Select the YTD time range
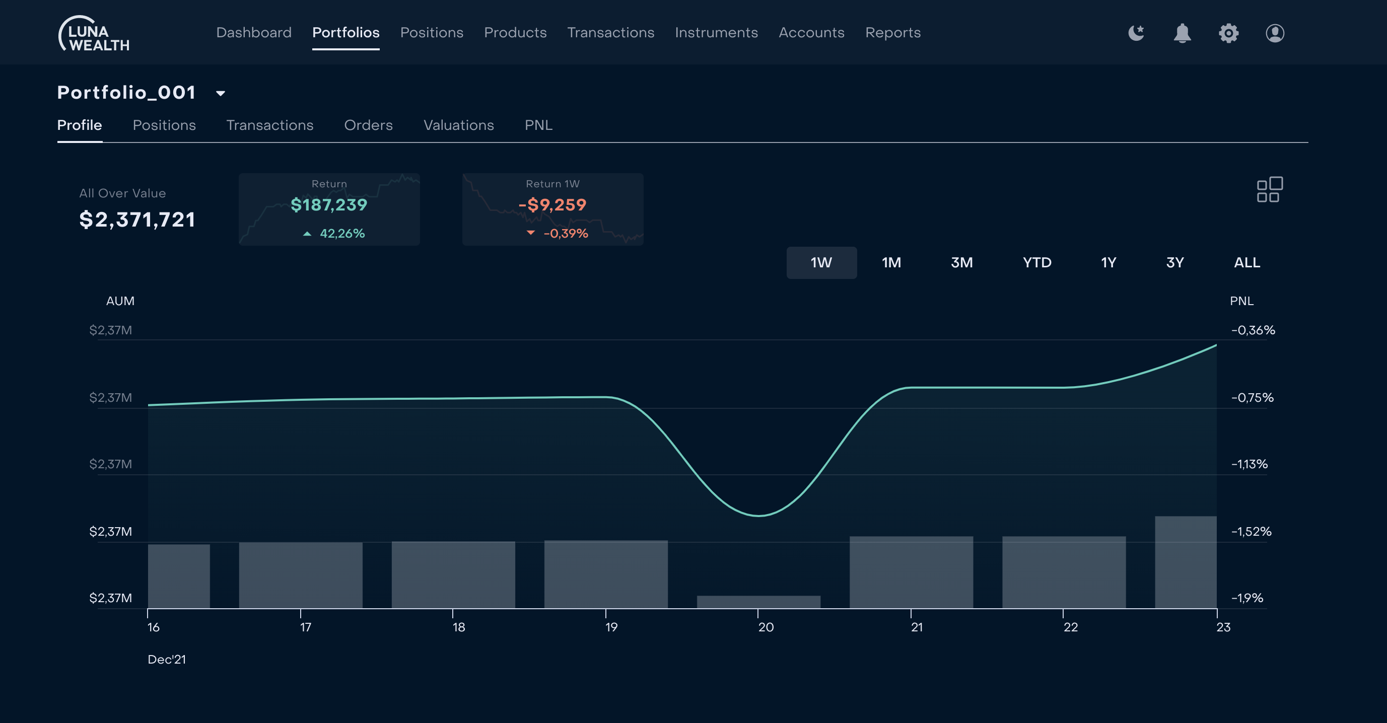The image size is (1387, 723). click(1036, 263)
